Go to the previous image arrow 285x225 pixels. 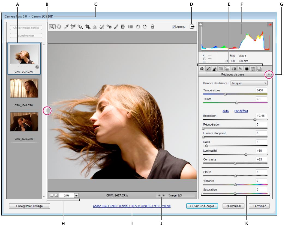[x=159, y=195]
